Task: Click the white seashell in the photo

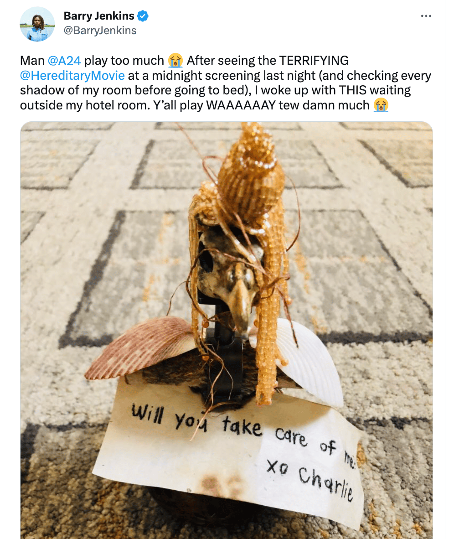Action: 306,361
